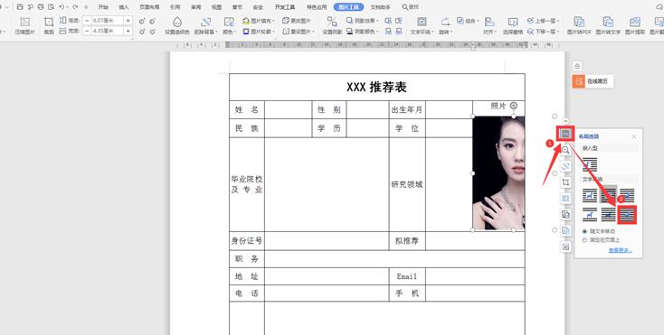Switch to the 开始 Home tab

[x=103, y=7]
